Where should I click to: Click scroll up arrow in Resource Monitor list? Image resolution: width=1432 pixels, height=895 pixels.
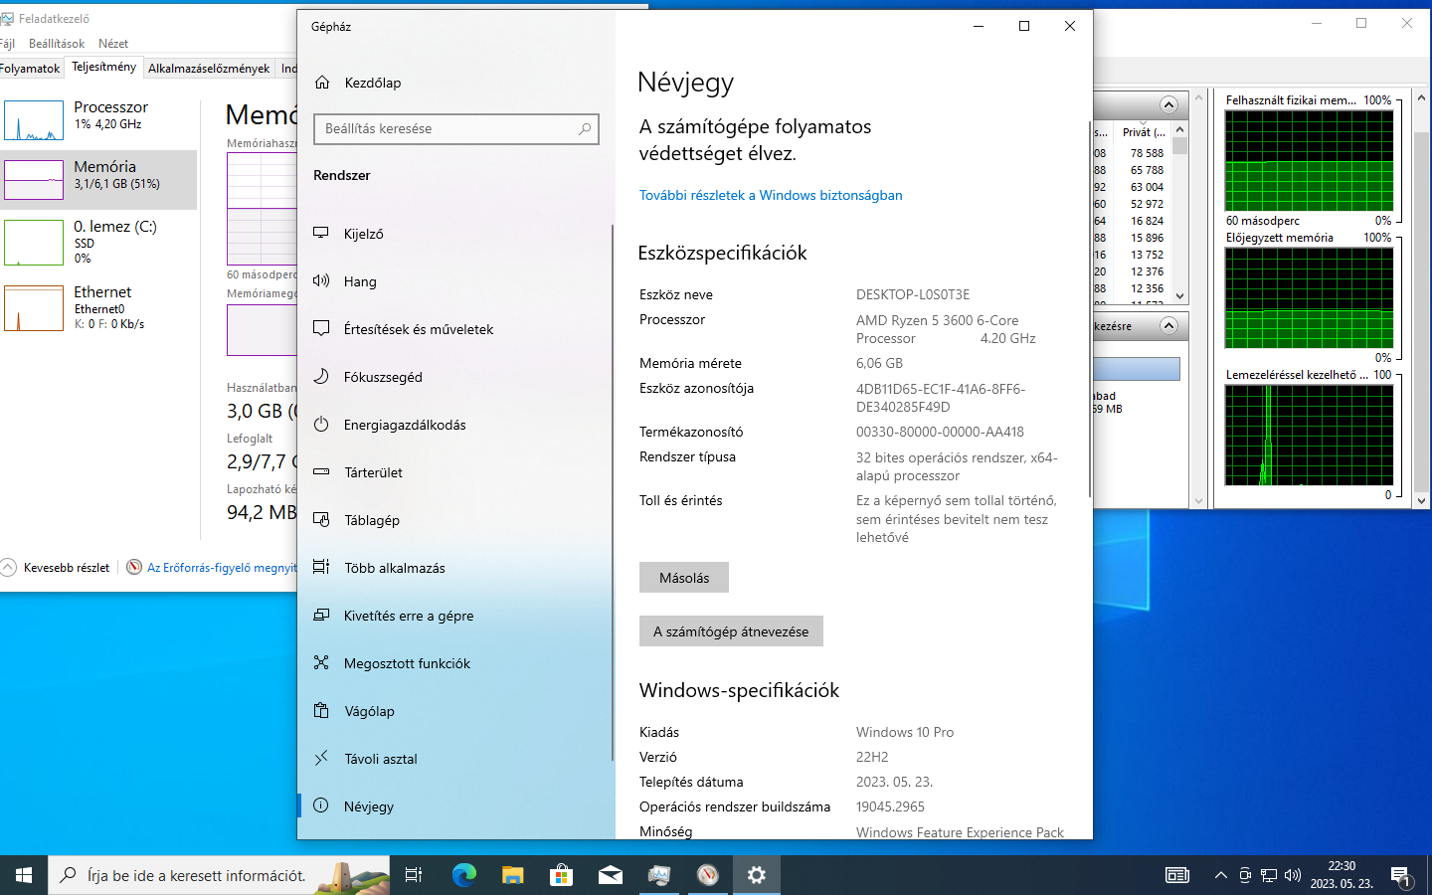pos(1180,129)
